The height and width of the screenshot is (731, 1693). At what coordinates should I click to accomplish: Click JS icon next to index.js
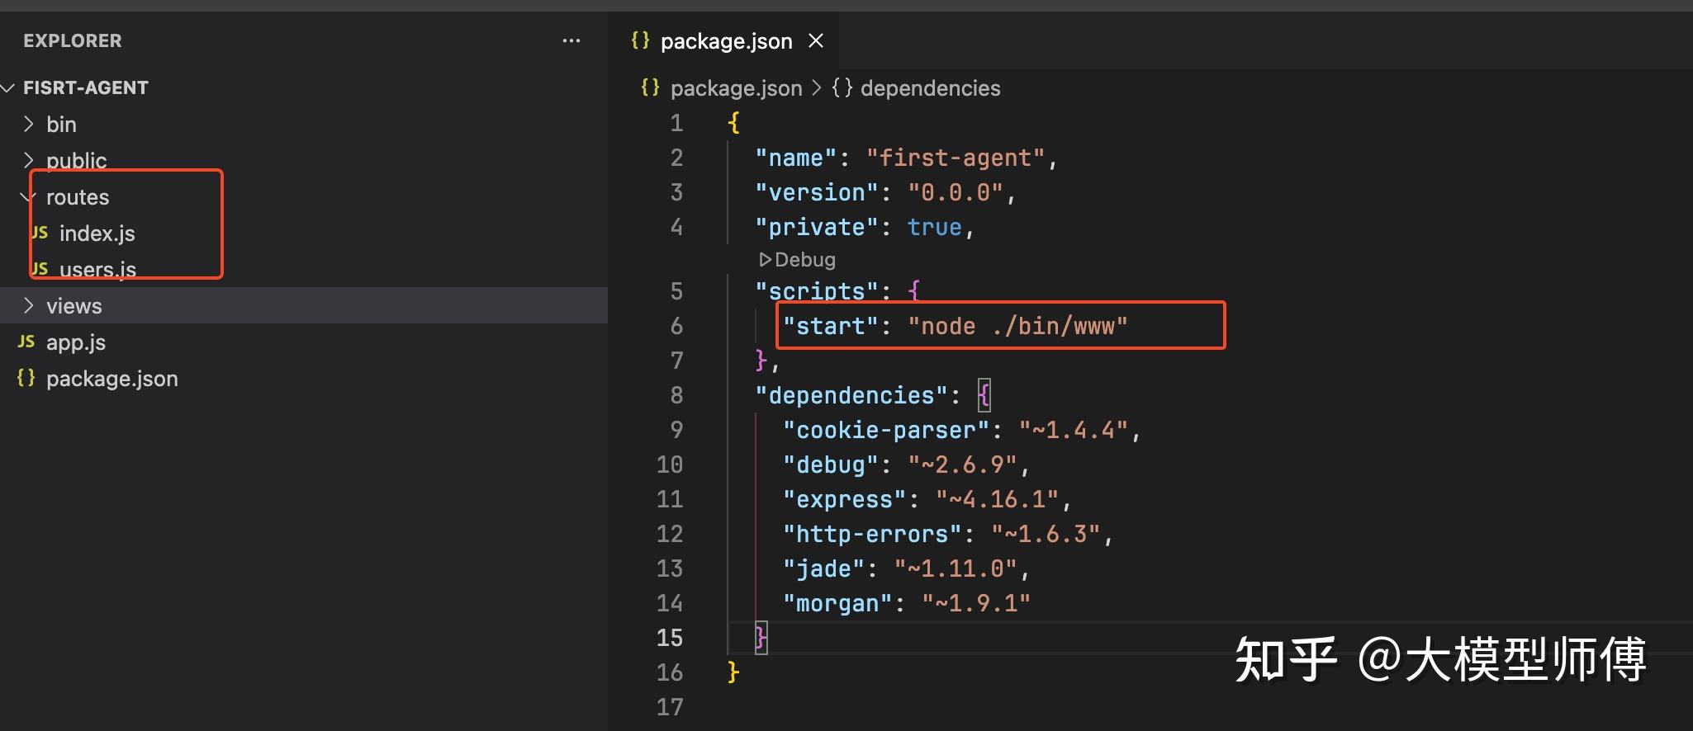point(40,233)
